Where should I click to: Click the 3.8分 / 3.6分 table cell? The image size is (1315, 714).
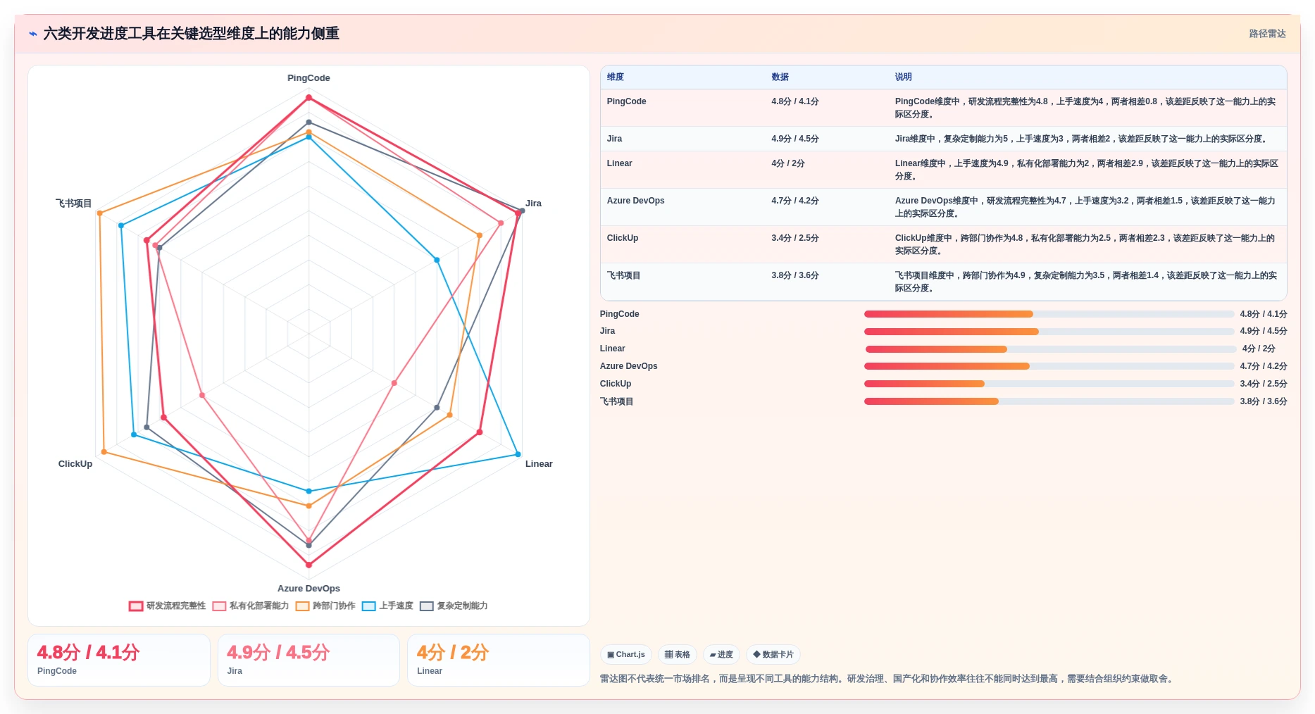tap(794, 275)
